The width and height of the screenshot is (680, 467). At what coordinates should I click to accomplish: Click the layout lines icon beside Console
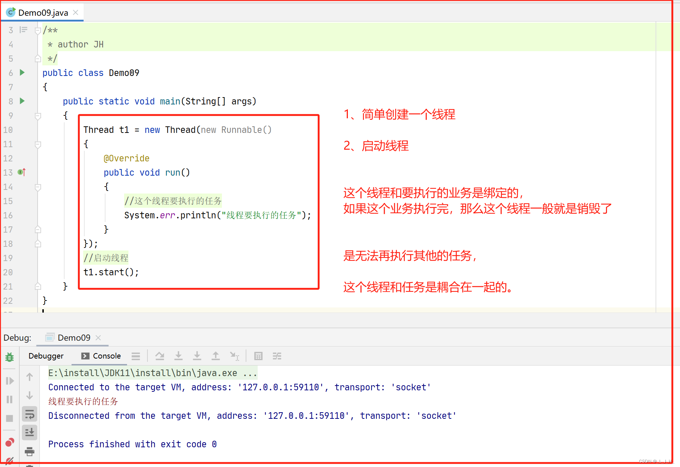[x=136, y=356]
